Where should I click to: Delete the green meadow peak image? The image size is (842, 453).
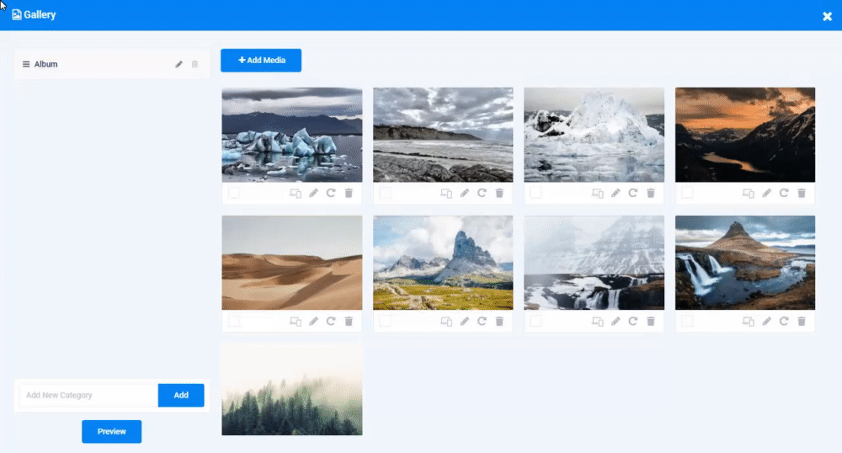pos(499,321)
